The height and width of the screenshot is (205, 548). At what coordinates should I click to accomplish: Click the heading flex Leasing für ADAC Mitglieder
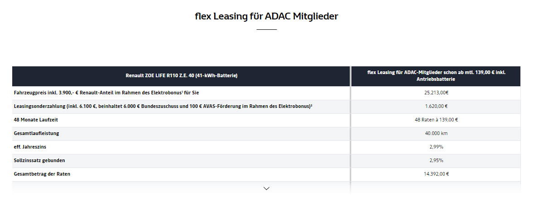(x=266, y=16)
